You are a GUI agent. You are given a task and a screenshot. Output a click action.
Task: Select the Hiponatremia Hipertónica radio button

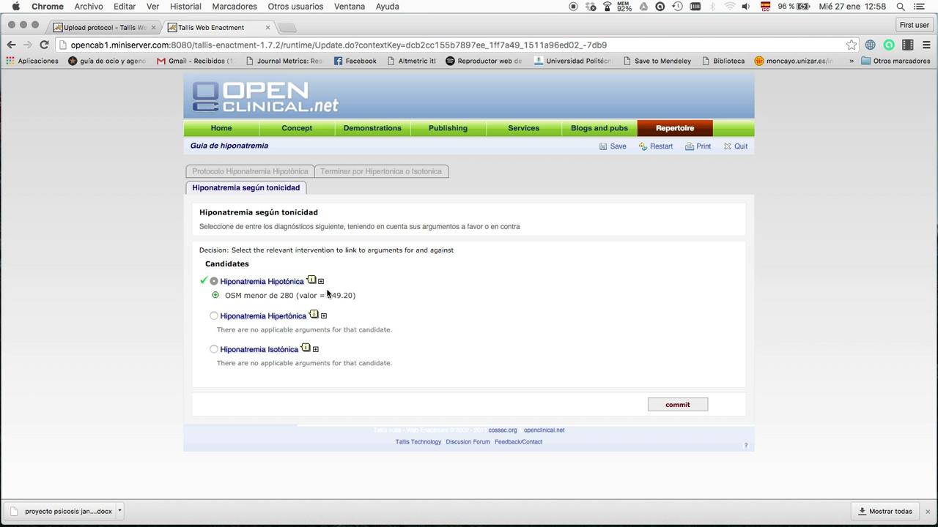(x=214, y=315)
